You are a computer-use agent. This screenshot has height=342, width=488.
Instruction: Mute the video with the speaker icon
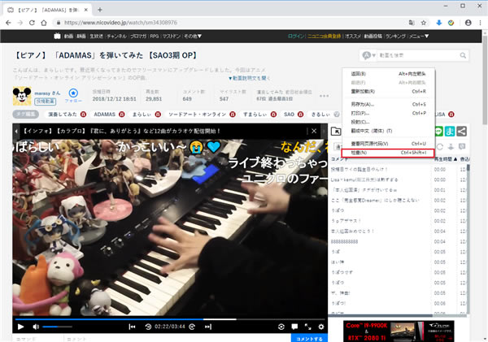(35, 327)
